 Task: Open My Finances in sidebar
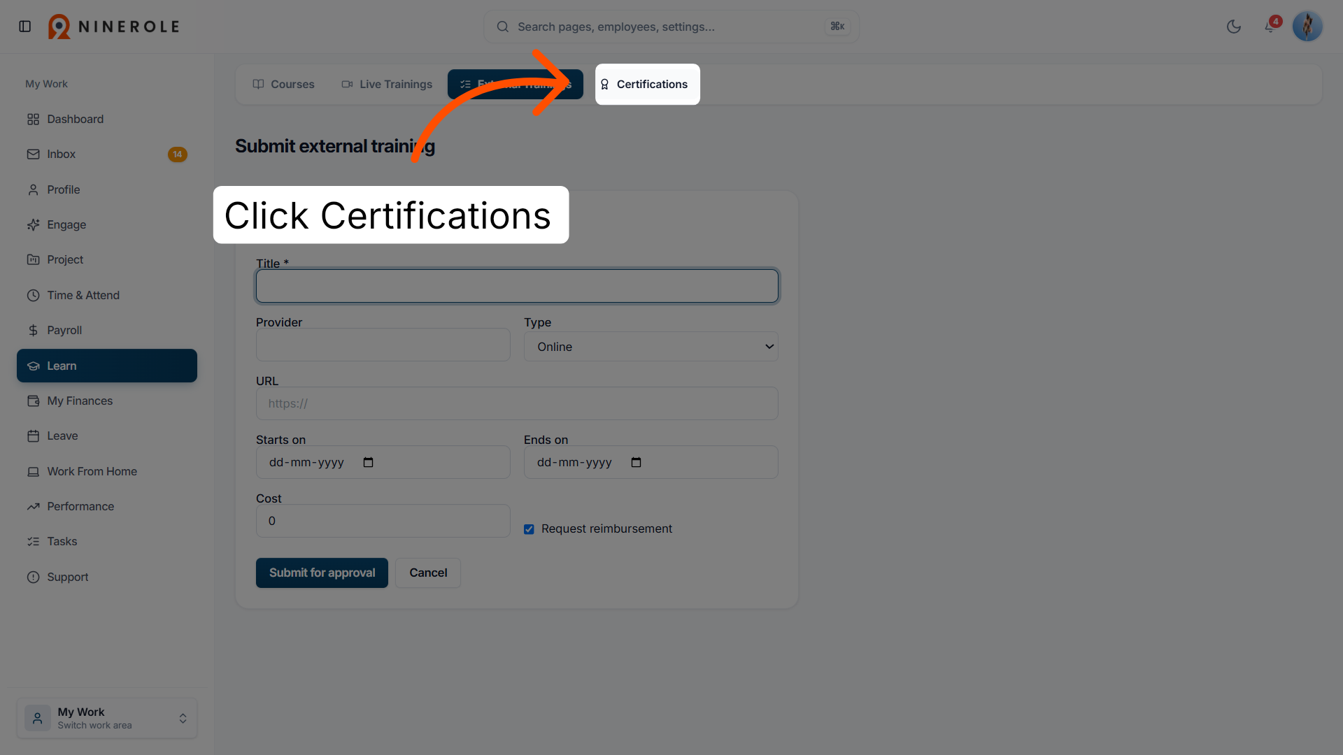coord(107,401)
